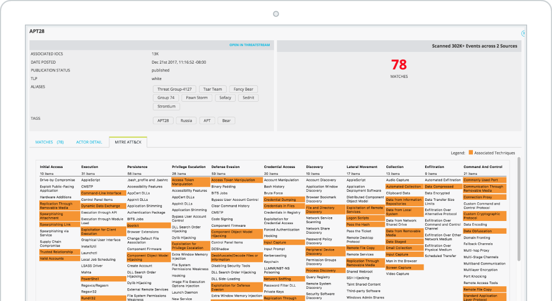552x301 pixels.
Task: Click the orange Associated Techniques legend swatch
Action: click(x=471, y=152)
